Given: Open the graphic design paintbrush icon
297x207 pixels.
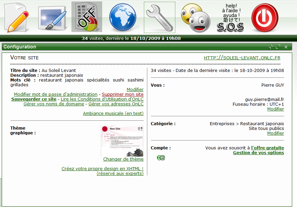Looking at the screenshot, I should tap(53, 18).
